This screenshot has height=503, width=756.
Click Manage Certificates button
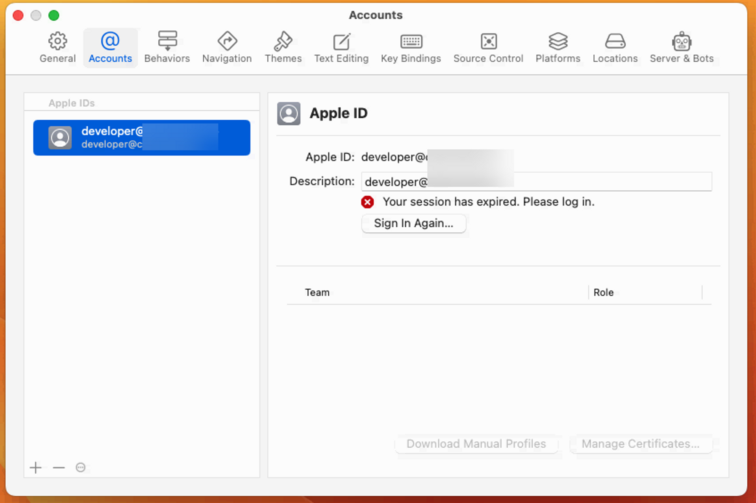[641, 444]
